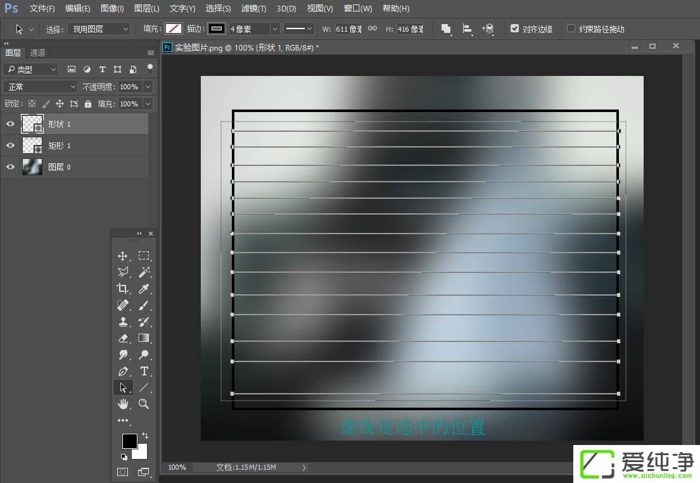Click the 对齐边缘 option
The image size is (700, 483).
tap(515, 28)
